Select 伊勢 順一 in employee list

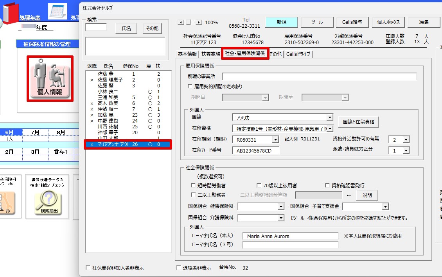pos(129,109)
